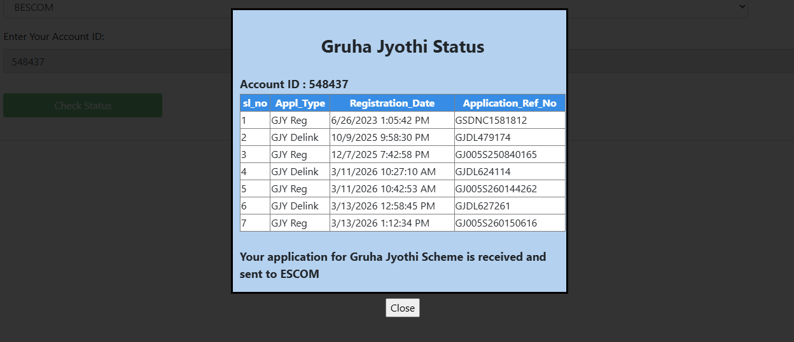
Task: Click reference number GJDL627261
Action: [x=483, y=206]
